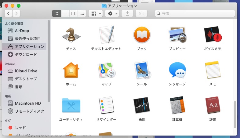Switch to icon view
Viewport: 240px width, 138px height.
coord(57,13)
